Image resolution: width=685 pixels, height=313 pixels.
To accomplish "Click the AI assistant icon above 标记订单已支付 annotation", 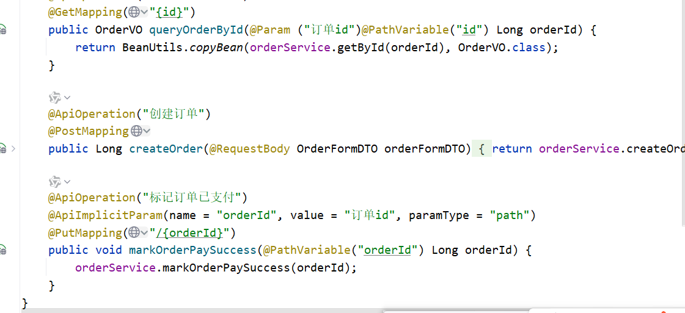I will click(54, 181).
